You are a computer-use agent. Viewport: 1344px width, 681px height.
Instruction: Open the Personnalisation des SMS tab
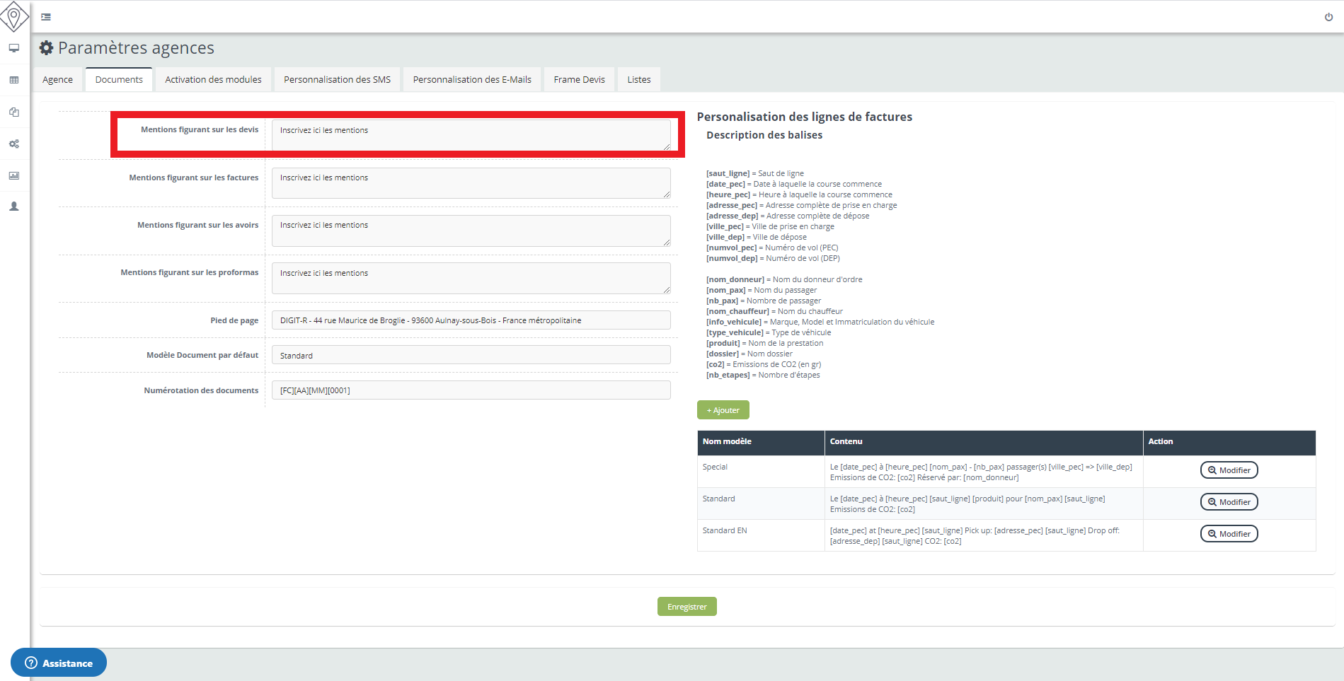337,79
